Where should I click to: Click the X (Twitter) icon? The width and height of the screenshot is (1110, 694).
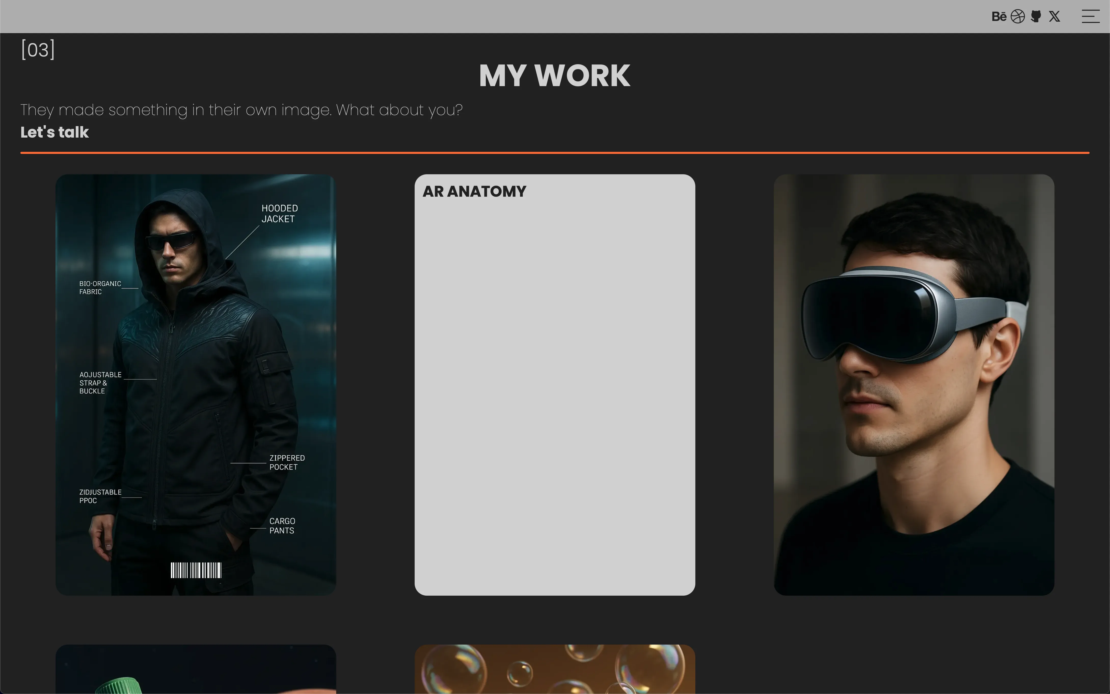(x=1054, y=17)
